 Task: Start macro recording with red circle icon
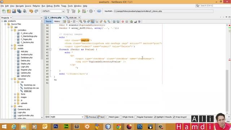click(x=123, y=22)
